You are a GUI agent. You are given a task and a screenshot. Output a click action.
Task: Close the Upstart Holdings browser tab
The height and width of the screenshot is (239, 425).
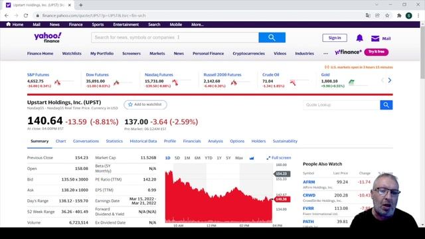pos(70,5)
